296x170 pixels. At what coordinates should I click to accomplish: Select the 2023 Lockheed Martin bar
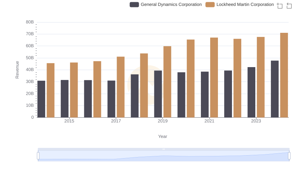pos(261,77)
